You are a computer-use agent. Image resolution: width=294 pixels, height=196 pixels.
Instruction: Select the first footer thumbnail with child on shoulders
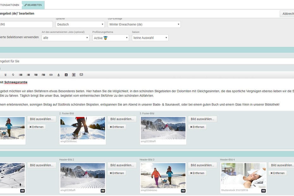point(12,128)
